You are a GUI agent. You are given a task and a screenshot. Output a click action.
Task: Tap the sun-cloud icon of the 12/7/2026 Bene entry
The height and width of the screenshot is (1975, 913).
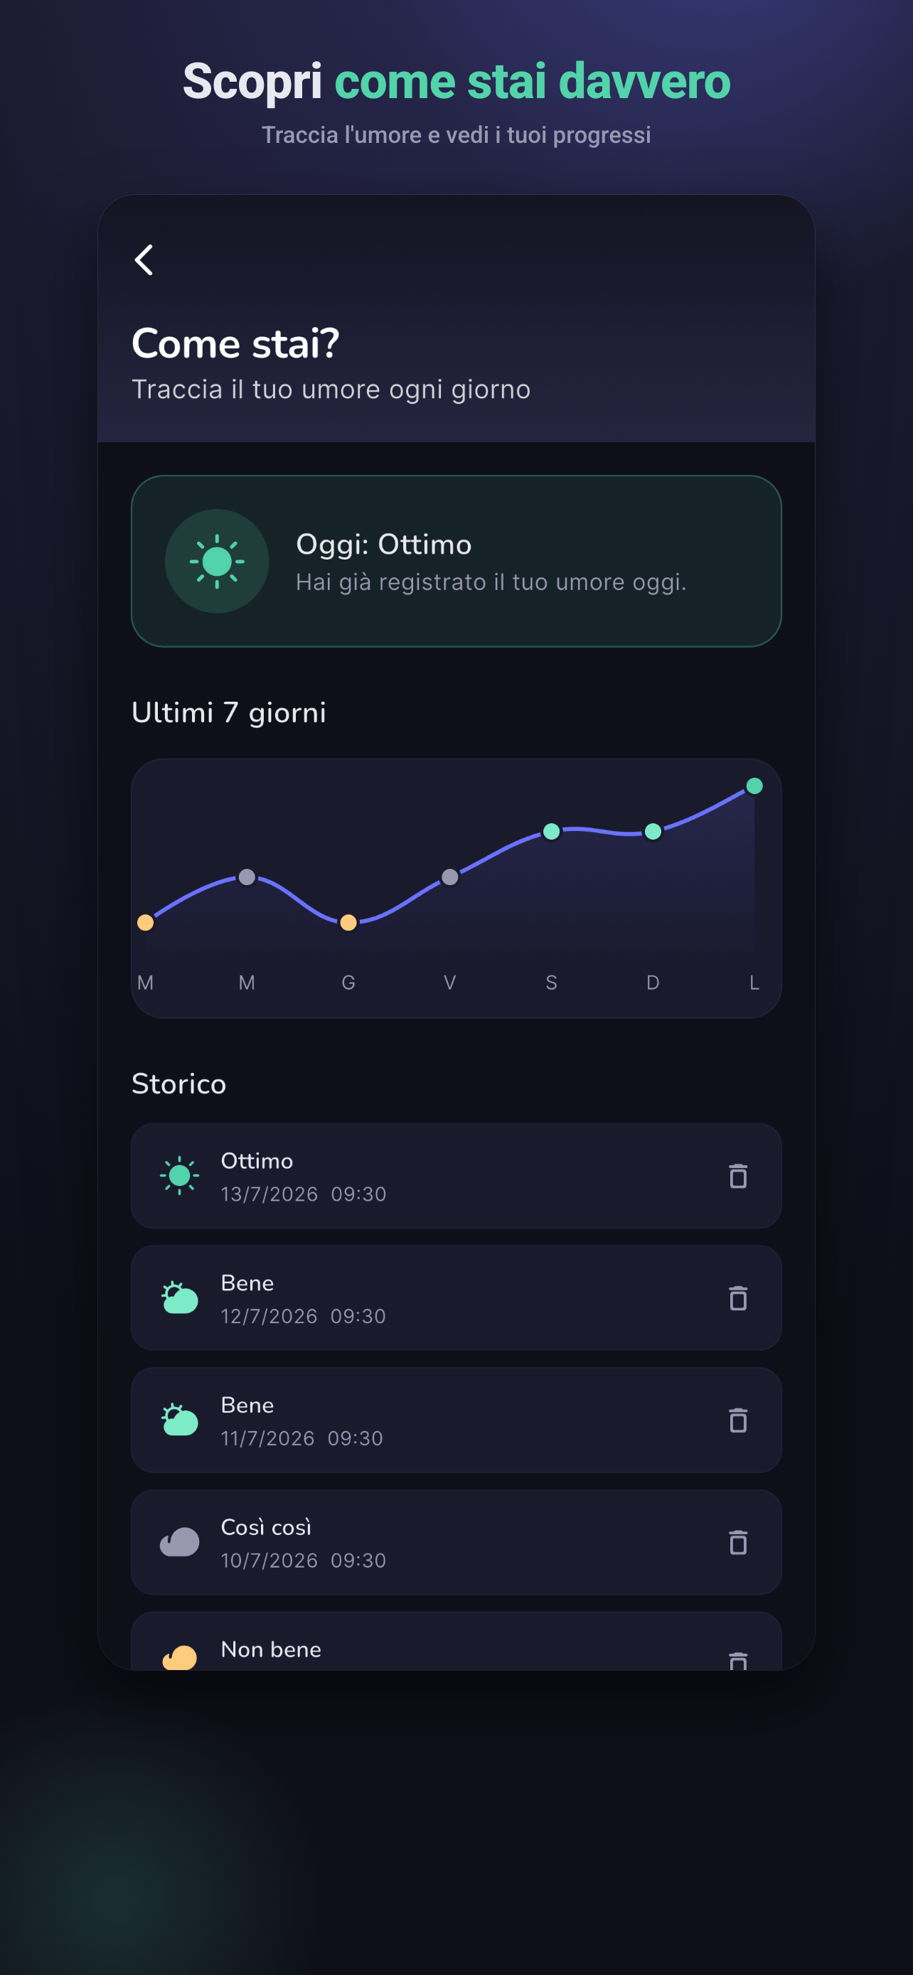click(x=179, y=1297)
